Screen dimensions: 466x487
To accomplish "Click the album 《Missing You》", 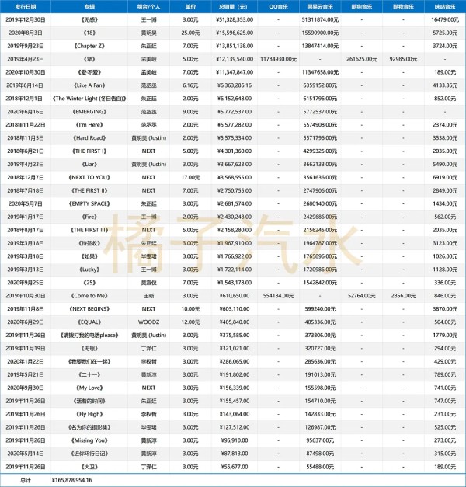I will (x=89, y=440).
